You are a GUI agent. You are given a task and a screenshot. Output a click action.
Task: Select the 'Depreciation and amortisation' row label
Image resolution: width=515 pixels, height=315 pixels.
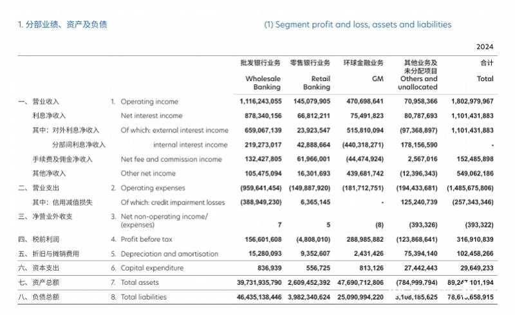click(168, 253)
